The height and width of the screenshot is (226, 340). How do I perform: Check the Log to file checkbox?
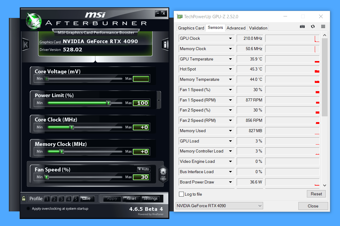tap(181, 194)
